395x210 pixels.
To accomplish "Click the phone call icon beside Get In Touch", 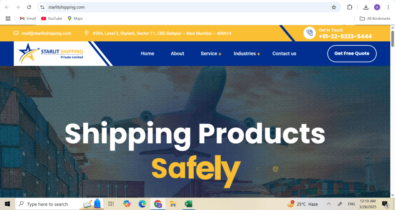I will click(309, 33).
